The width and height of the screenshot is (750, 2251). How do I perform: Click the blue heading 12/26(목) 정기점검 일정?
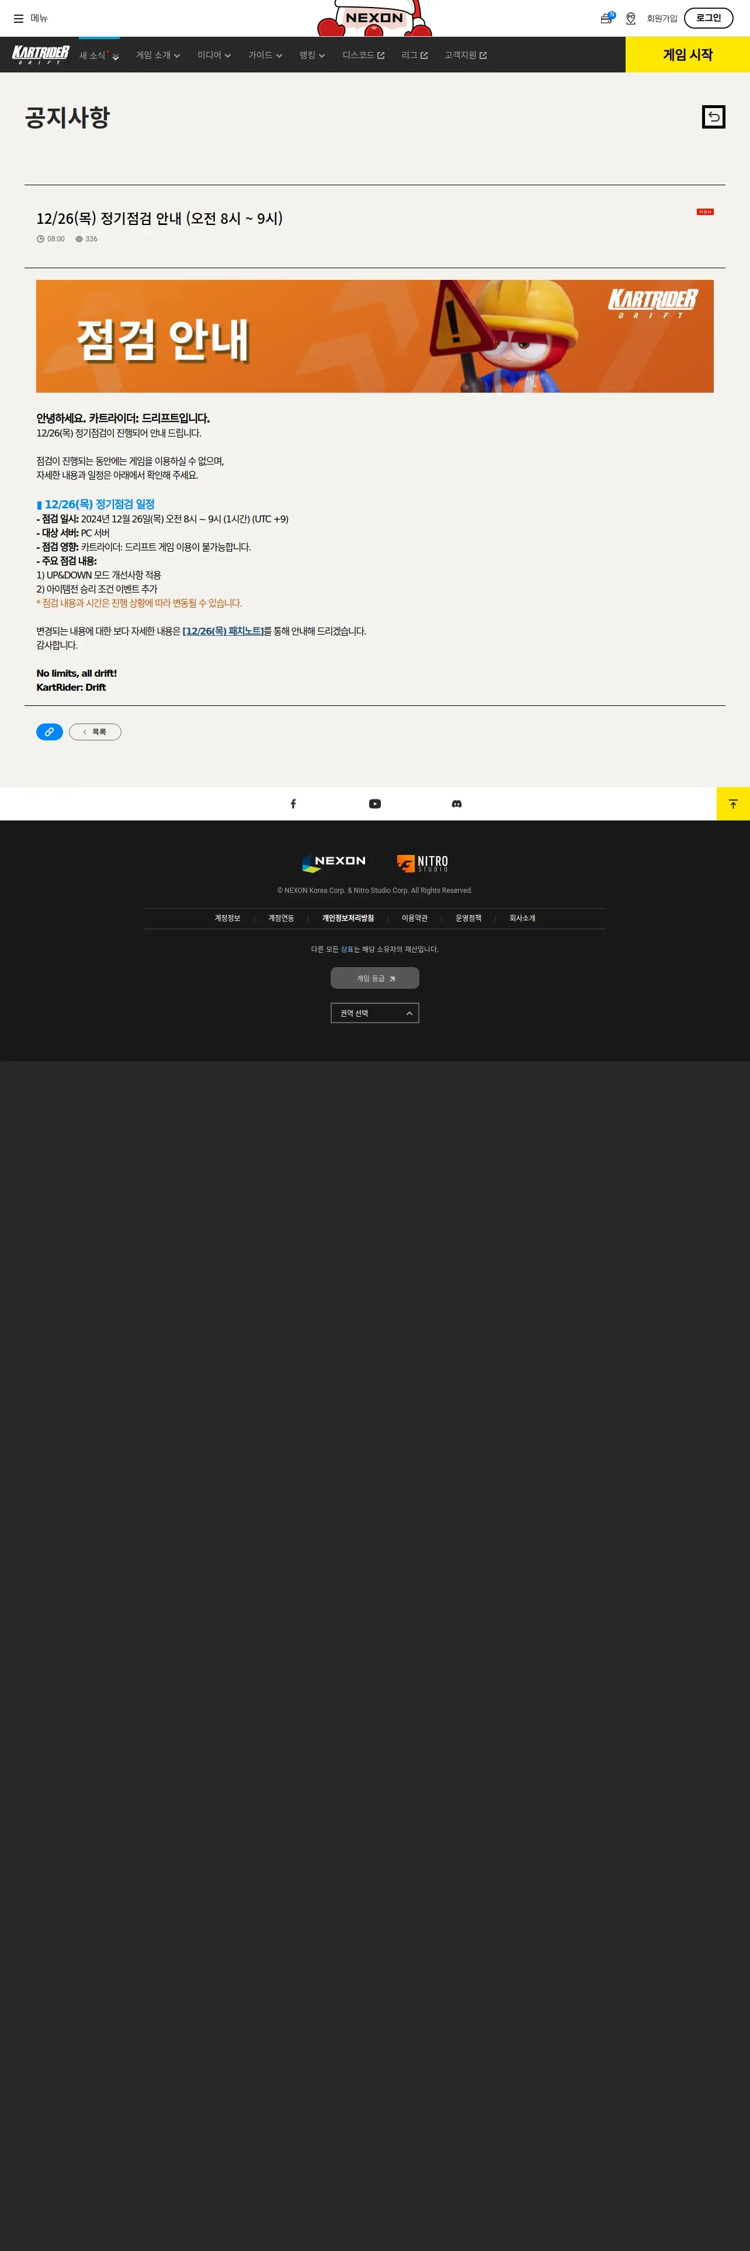(96, 504)
